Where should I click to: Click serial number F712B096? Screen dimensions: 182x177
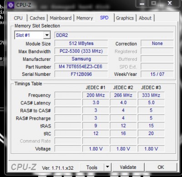[81, 74]
